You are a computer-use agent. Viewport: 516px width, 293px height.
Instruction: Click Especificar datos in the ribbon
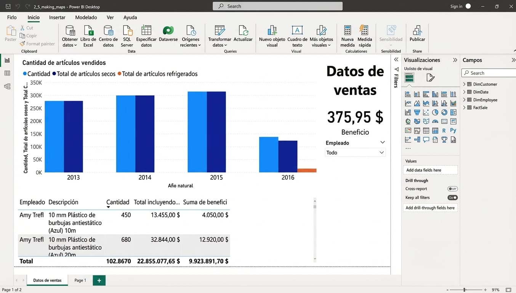(146, 36)
